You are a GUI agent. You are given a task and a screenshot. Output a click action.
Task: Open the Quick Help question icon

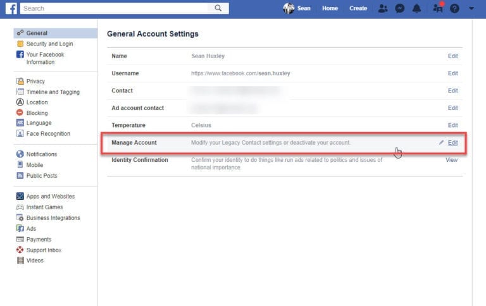click(x=454, y=8)
